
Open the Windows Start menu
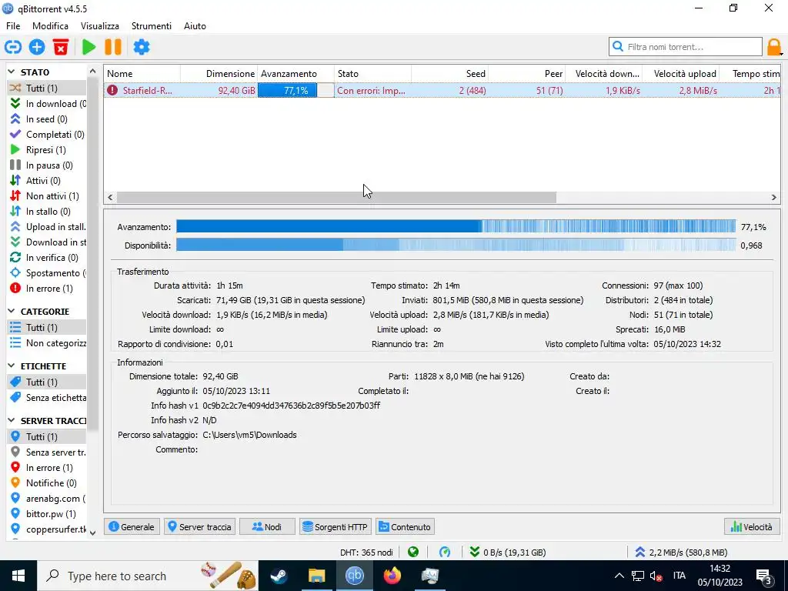(x=18, y=576)
